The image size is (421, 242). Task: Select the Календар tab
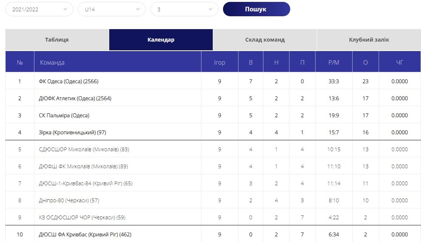pos(161,40)
